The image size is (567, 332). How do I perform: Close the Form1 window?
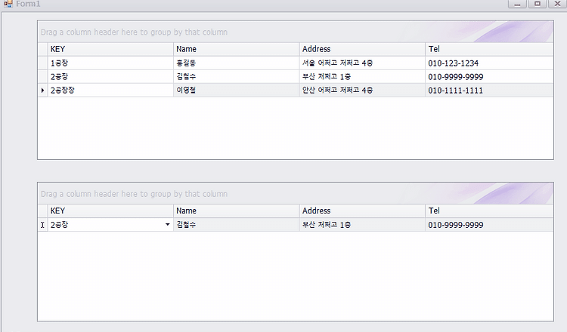(x=557, y=4)
